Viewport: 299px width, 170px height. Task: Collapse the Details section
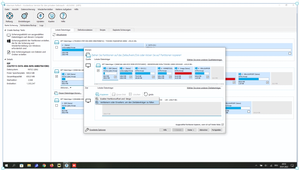click(5, 59)
